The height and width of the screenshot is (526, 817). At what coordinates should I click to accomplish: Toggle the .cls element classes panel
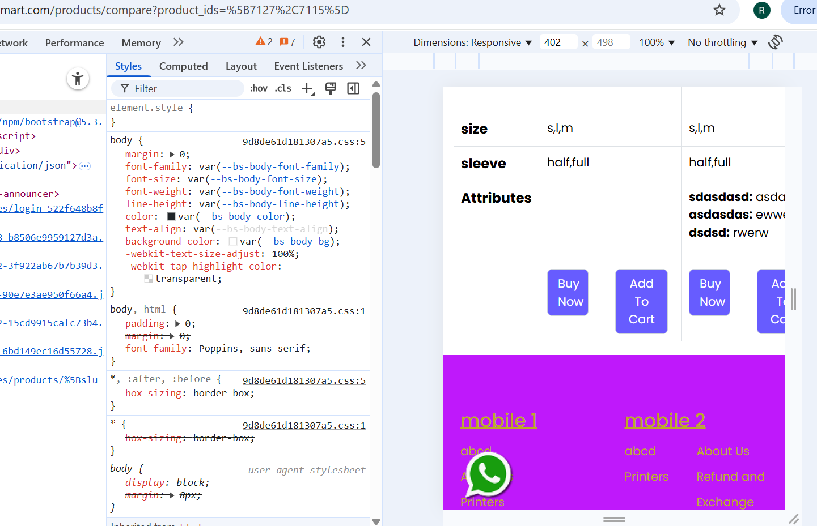coord(283,88)
